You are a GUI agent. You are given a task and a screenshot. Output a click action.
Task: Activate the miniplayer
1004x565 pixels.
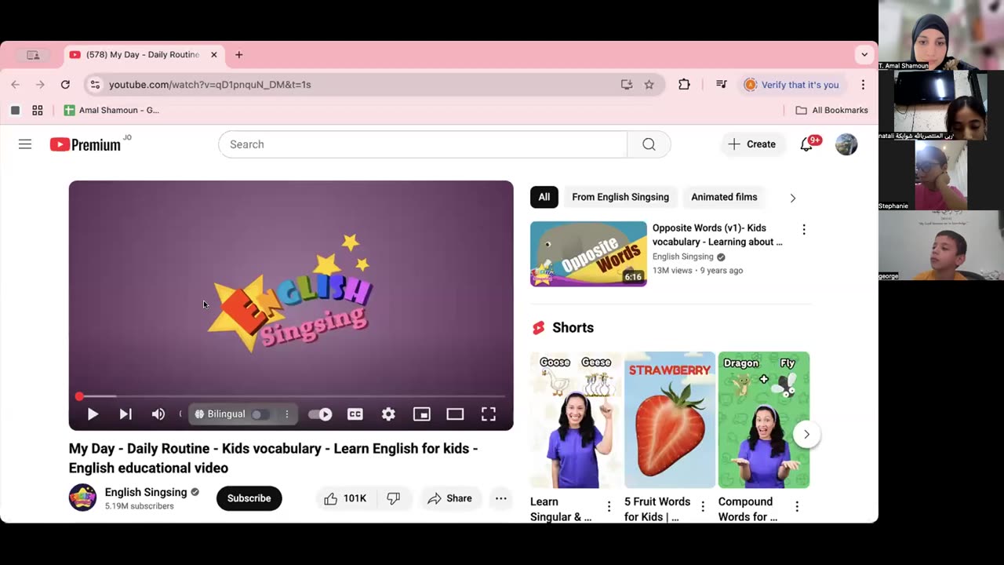422,414
